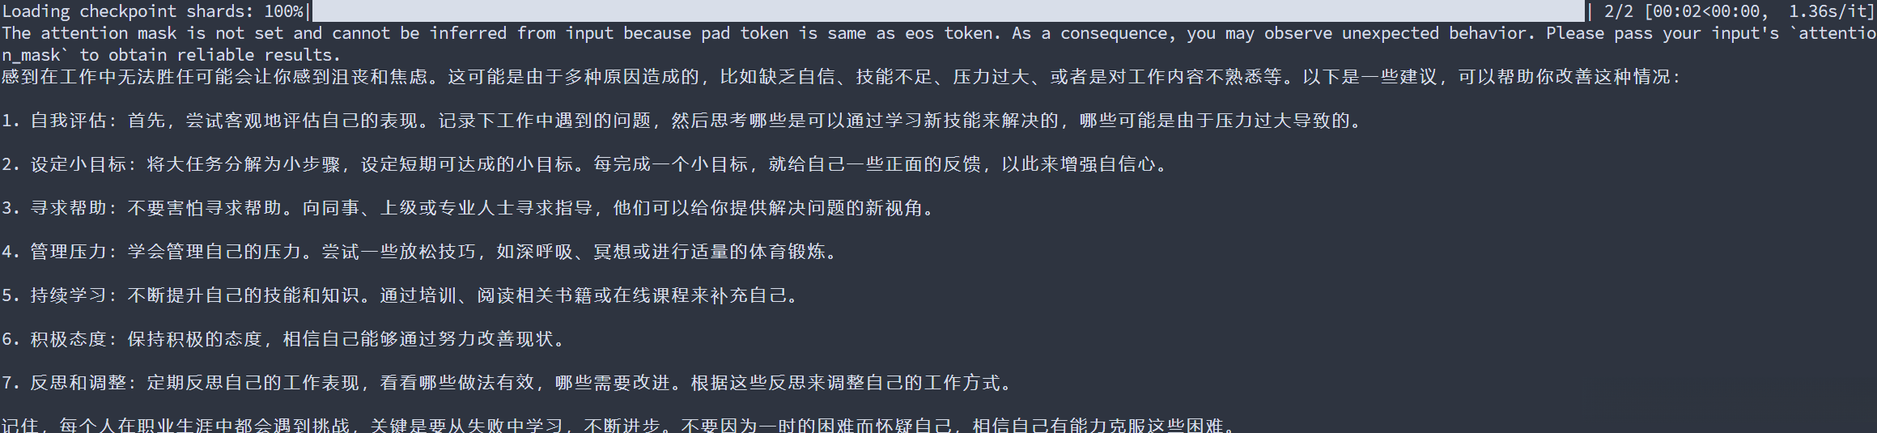This screenshot has height=433, width=1877.
Task: Click the "Loading checkpoint shards" label
Action: (x=130, y=11)
